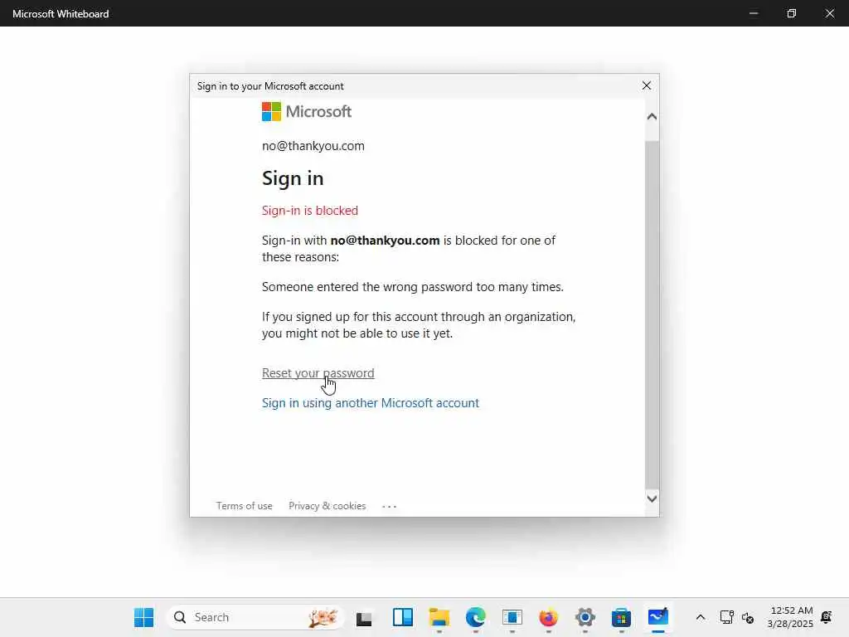
Task: Open the Widgets panel icon on taskbar
Action: 402,617
